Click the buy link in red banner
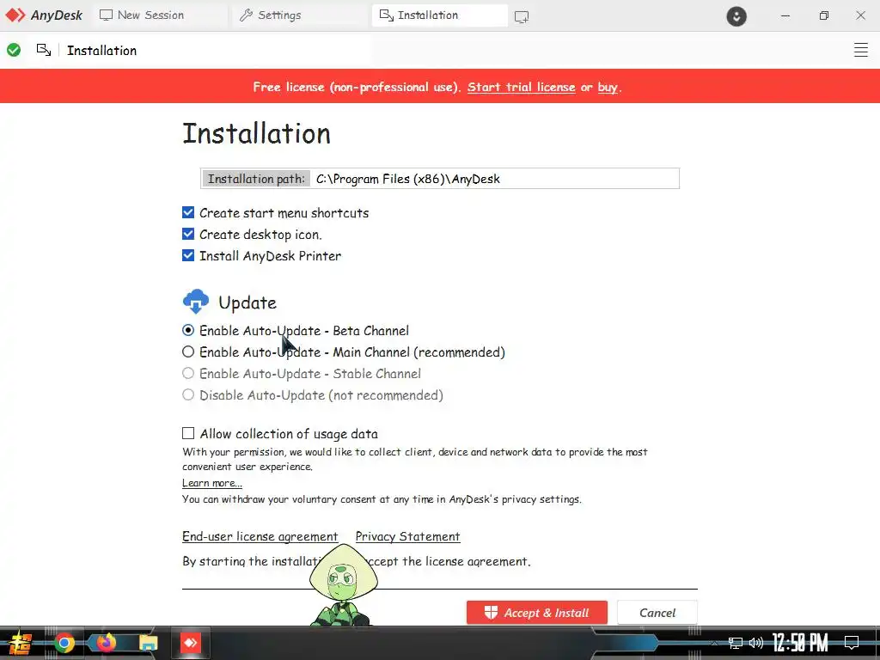The height and width of the screenshot is (660, 880). tap(608, 87)
